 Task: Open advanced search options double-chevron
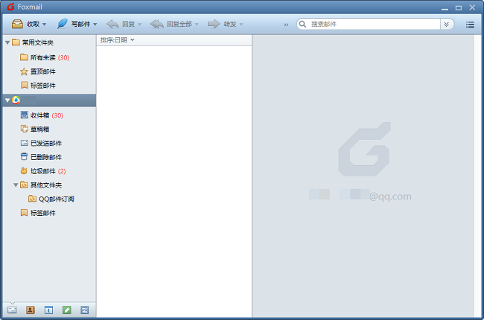[x=446, y=24]
